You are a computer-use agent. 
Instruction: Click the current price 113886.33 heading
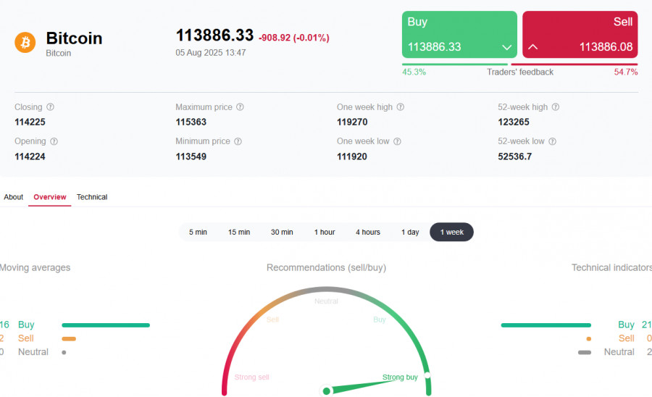214,35
